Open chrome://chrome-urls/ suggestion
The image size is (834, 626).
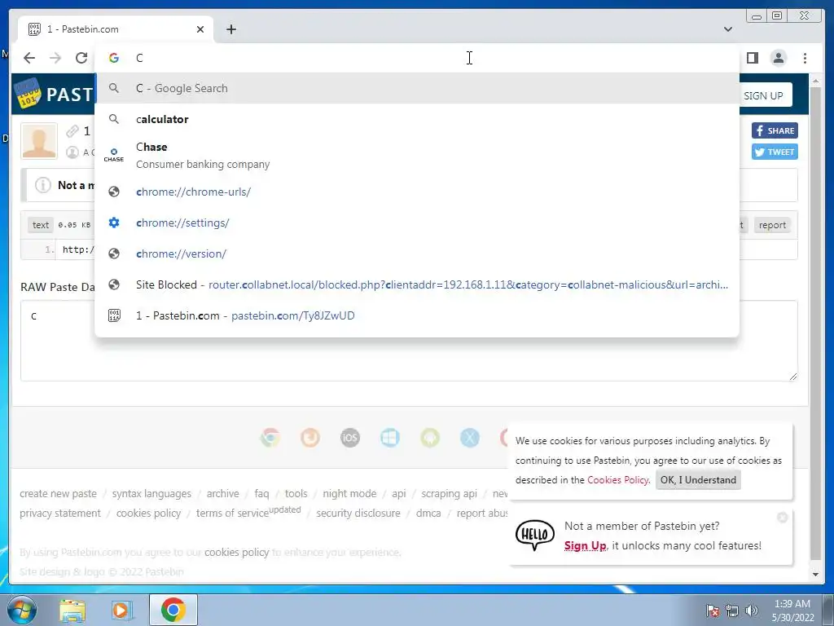pyautogui.click(x=417, y=192)
